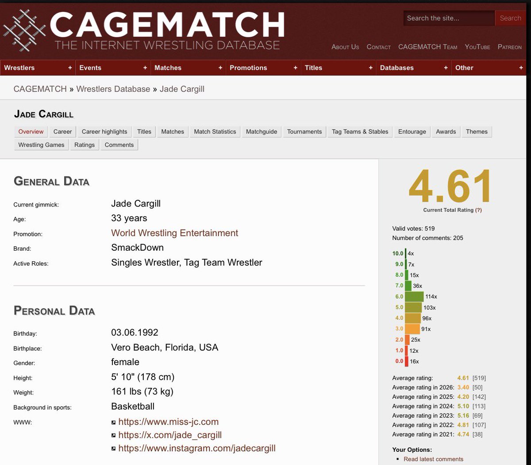531x465 pixels.
Task: Expand the Events menu plus sign
Action: tap(145, 68)
